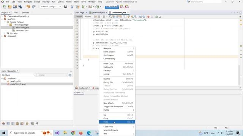The width and height of the screenshot is (243, 136).
Task: Close the Output panel tab
Action: [82, 93]
